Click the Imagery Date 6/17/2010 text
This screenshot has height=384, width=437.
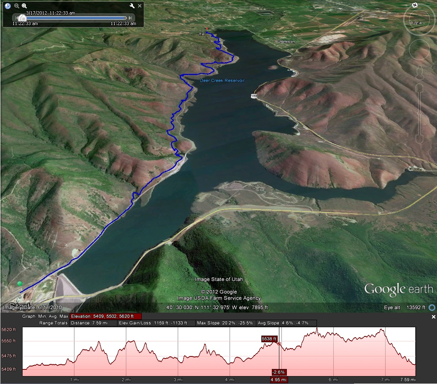[32, 308]
